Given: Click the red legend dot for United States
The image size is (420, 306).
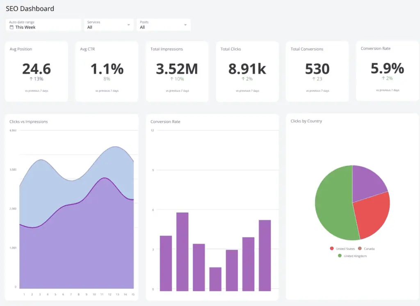Looking at the screenshot, I should tap(332, 248).
